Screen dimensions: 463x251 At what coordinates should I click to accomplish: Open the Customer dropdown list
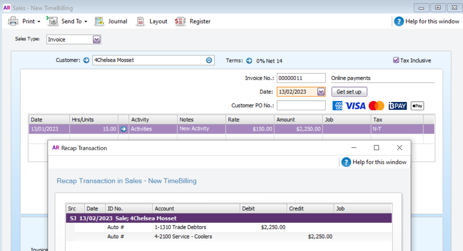pyautogui.click(x=209, y=60)
